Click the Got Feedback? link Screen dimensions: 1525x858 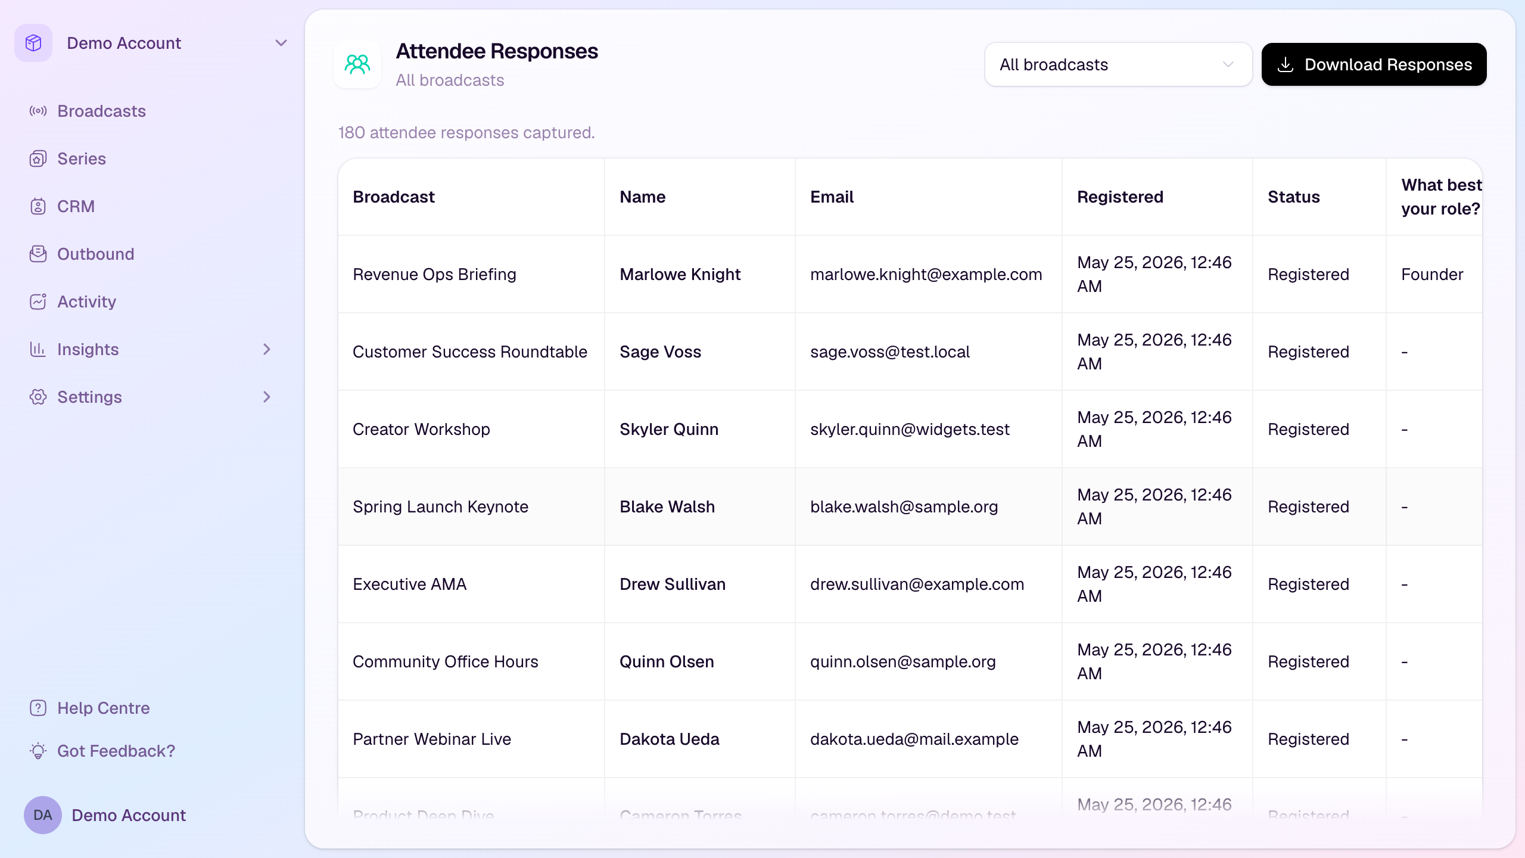pyautogui.click(x=116, y=751)
